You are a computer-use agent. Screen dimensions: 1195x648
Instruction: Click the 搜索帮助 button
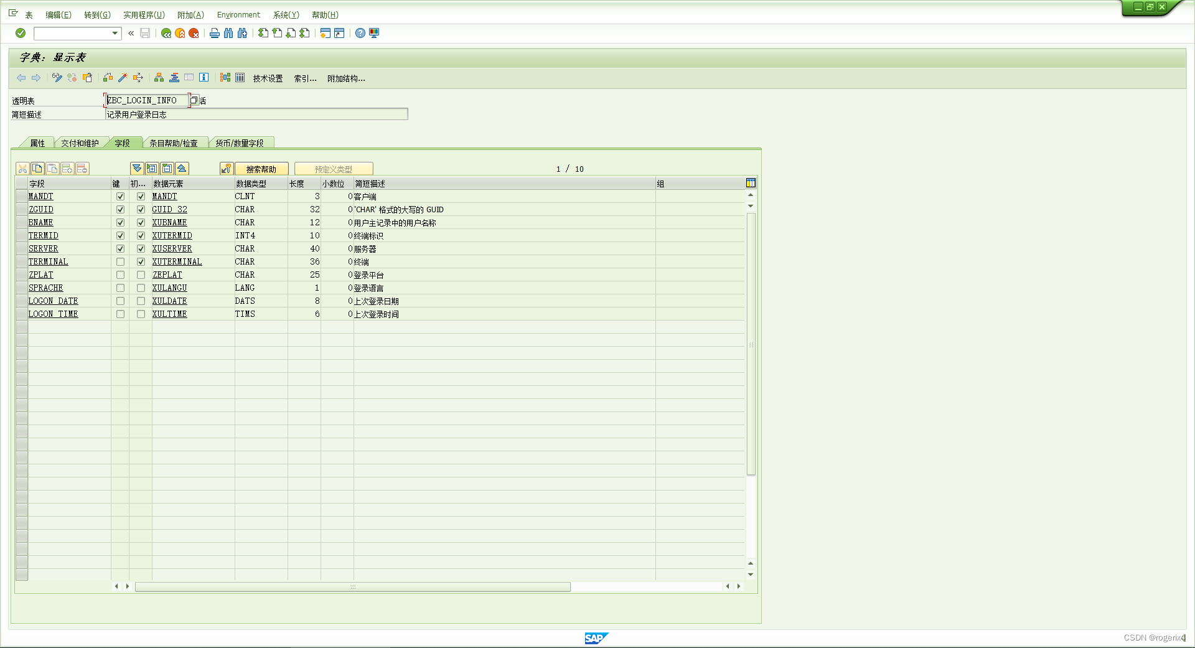261,169
